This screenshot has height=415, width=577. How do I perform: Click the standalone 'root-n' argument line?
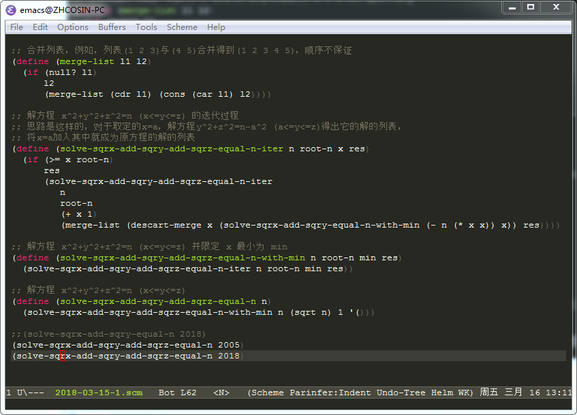[76, 203]
